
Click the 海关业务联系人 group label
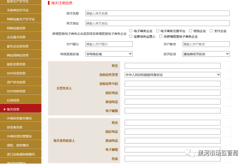(64, 141)
